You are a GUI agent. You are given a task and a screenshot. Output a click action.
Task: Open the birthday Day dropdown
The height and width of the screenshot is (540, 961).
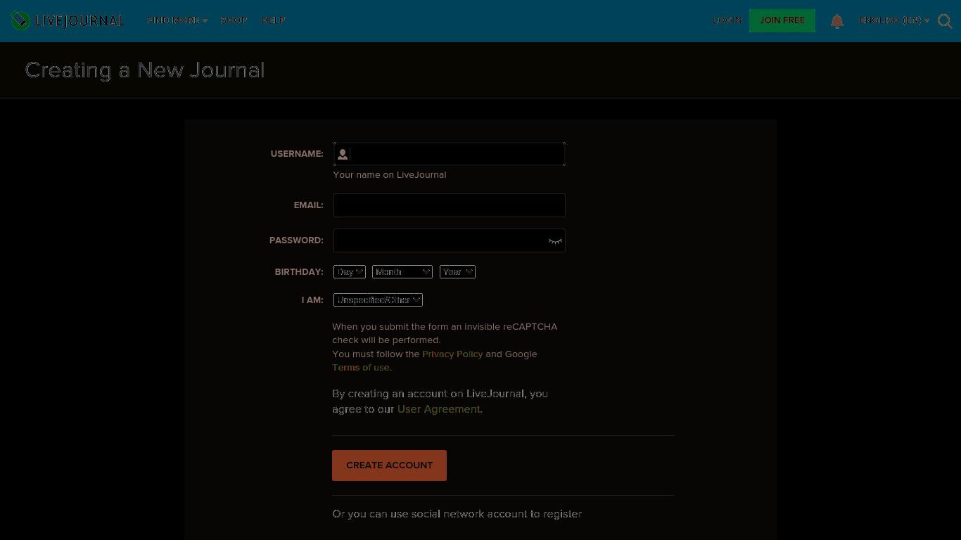350,272
